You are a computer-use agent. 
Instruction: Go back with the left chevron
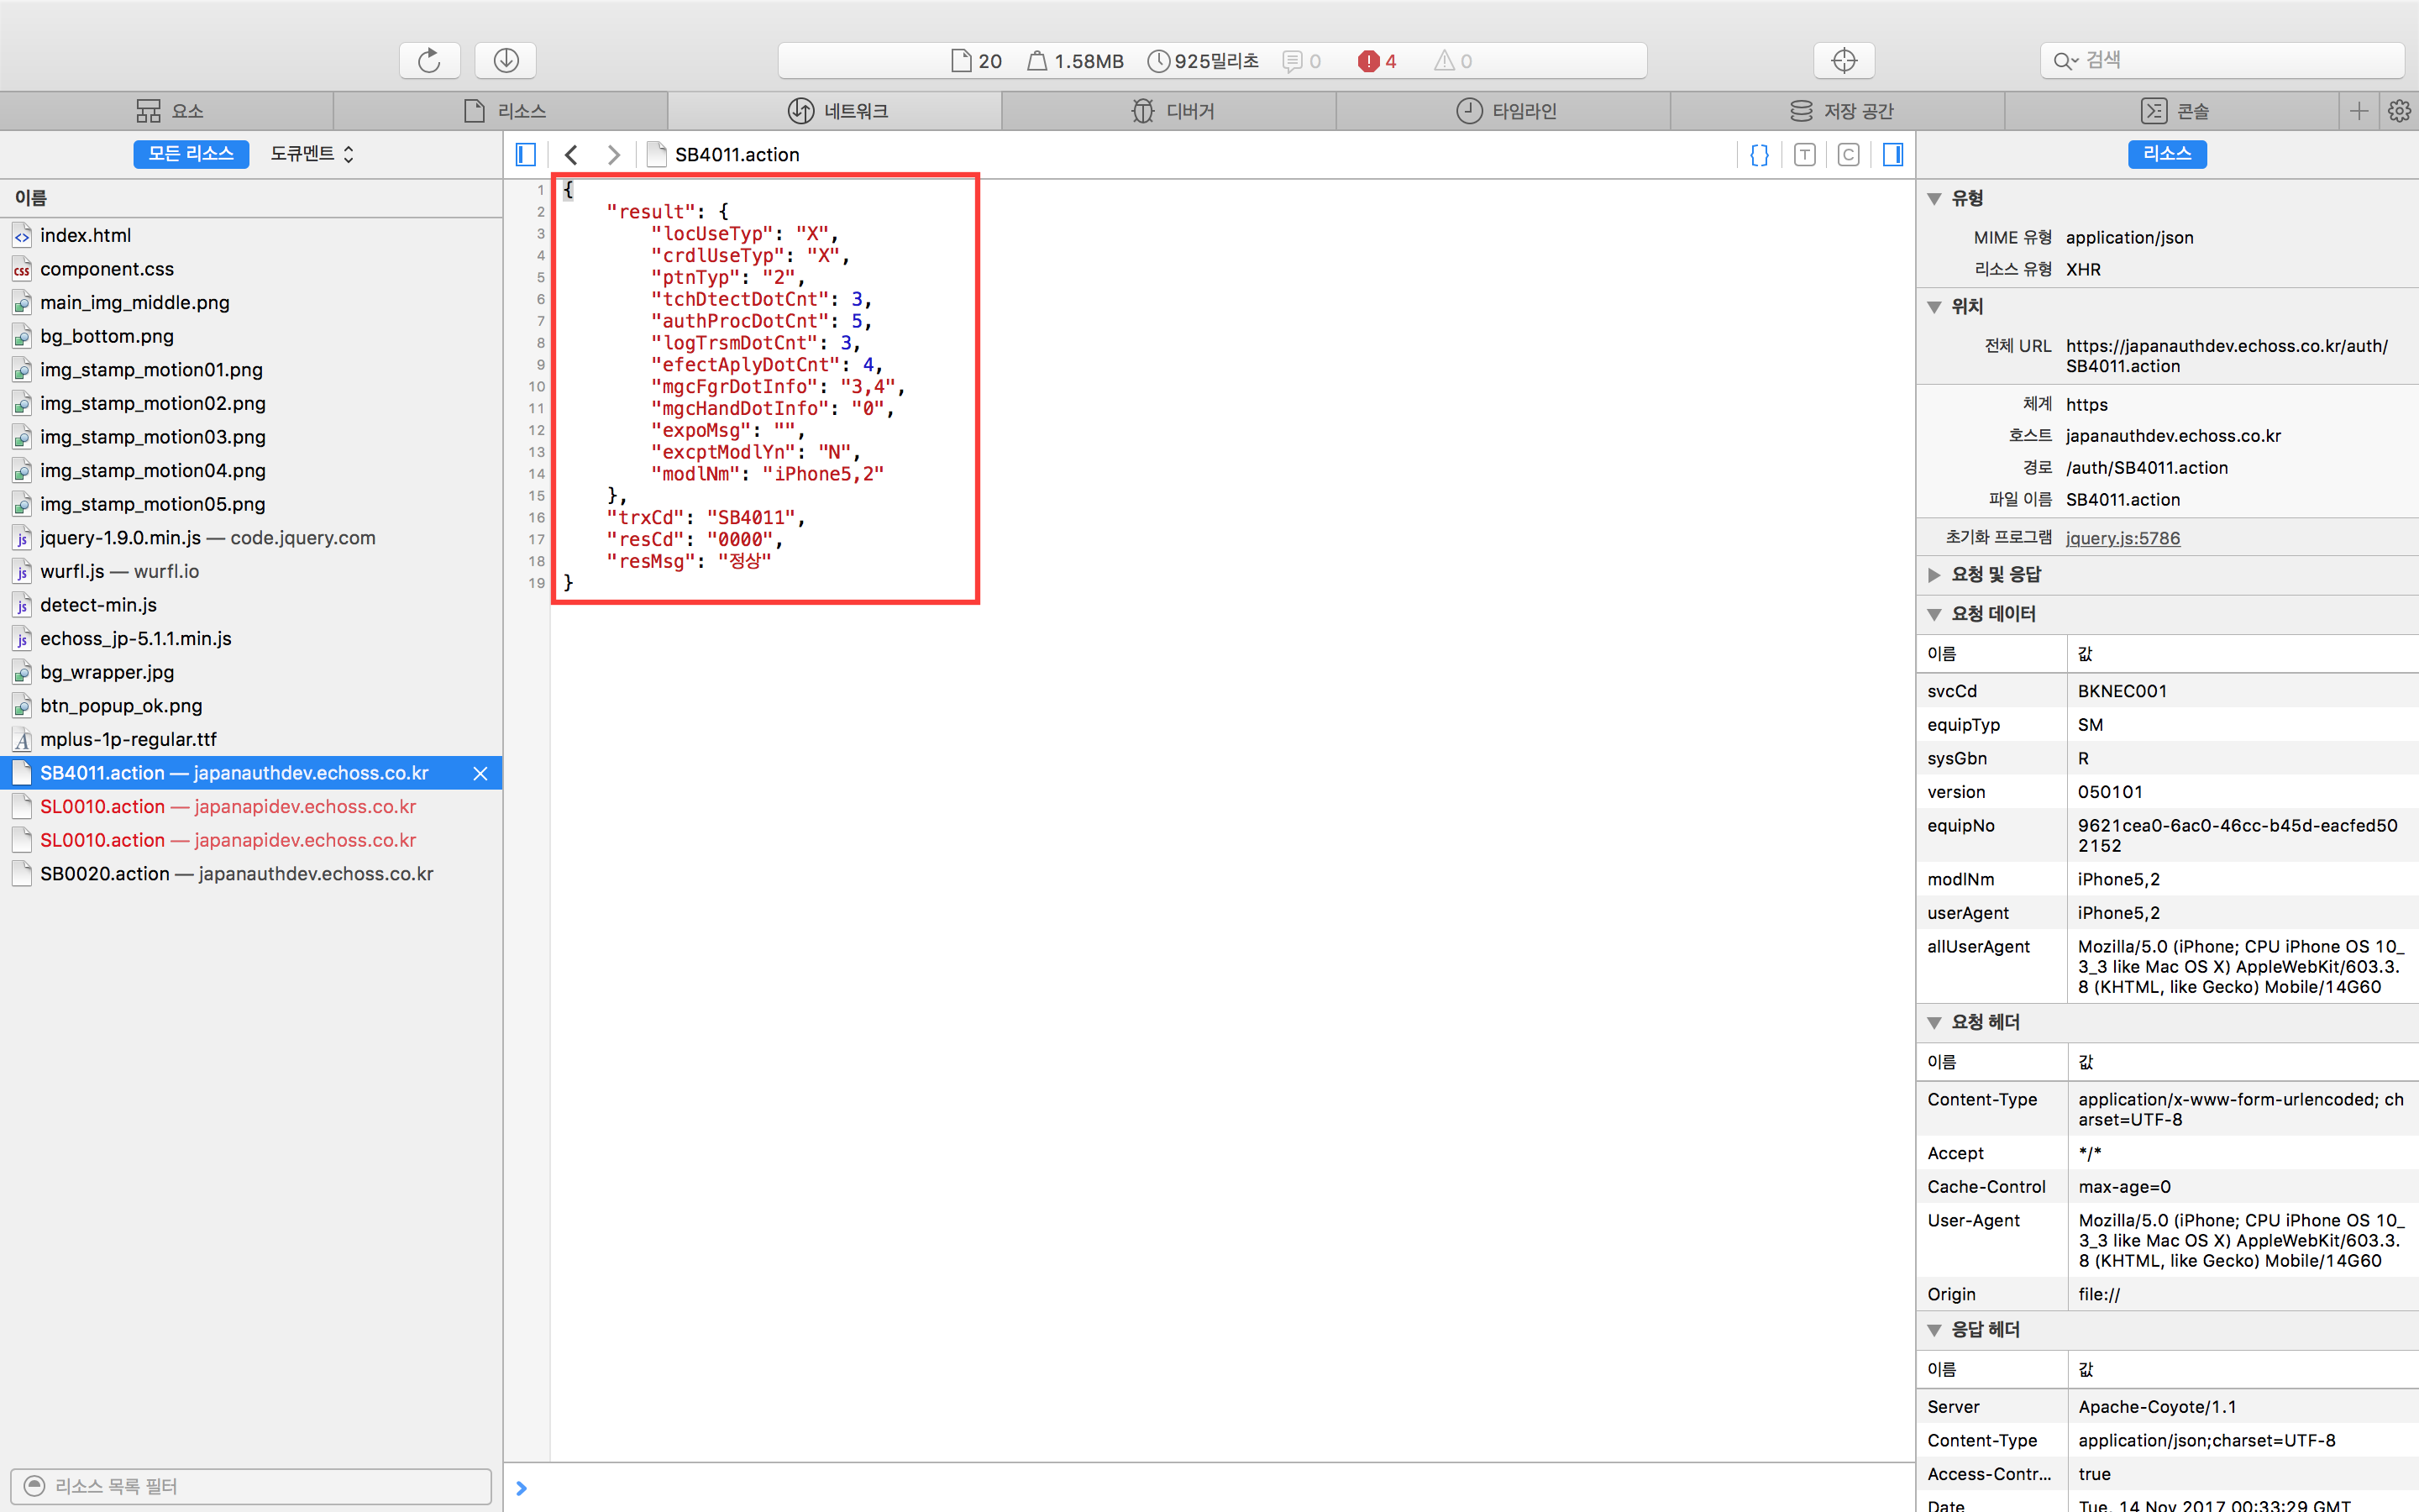tap(571, 154)
